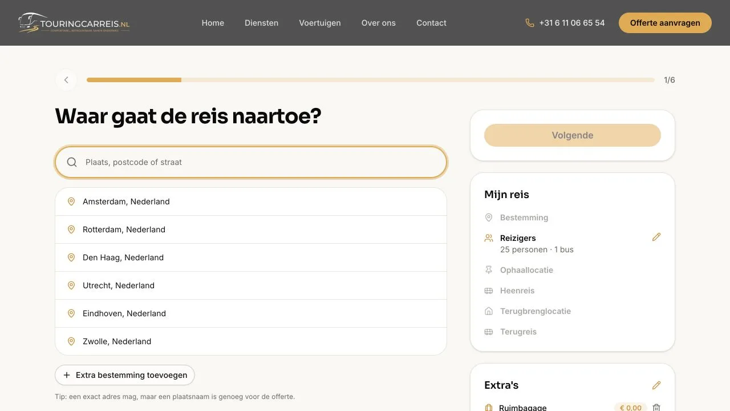Click the Terugreis bus icon
The height and width of the screenshot is (411, 730).
coord(489,332)
